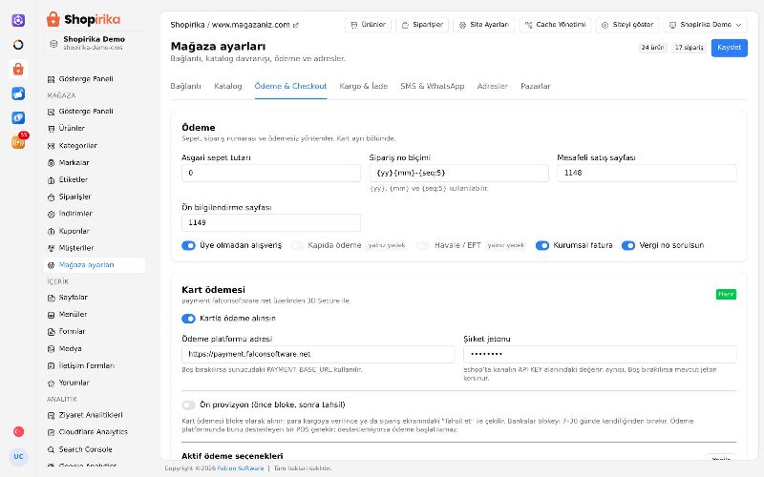Open Müşteriler in the sidebar

95,248
